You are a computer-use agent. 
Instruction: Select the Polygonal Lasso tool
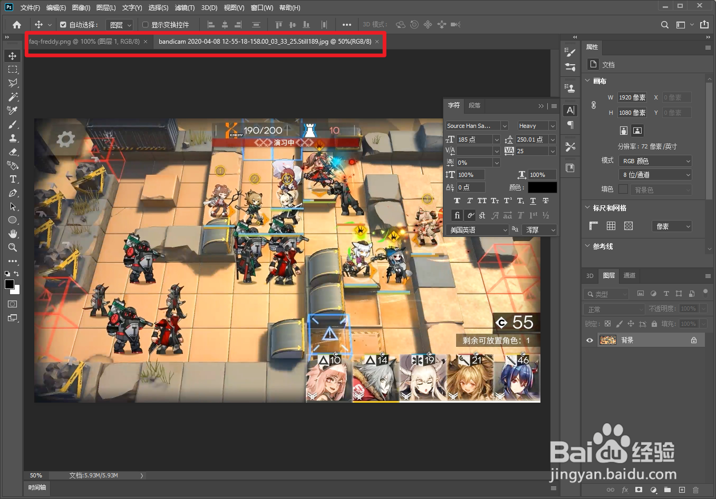pos(13,83)
